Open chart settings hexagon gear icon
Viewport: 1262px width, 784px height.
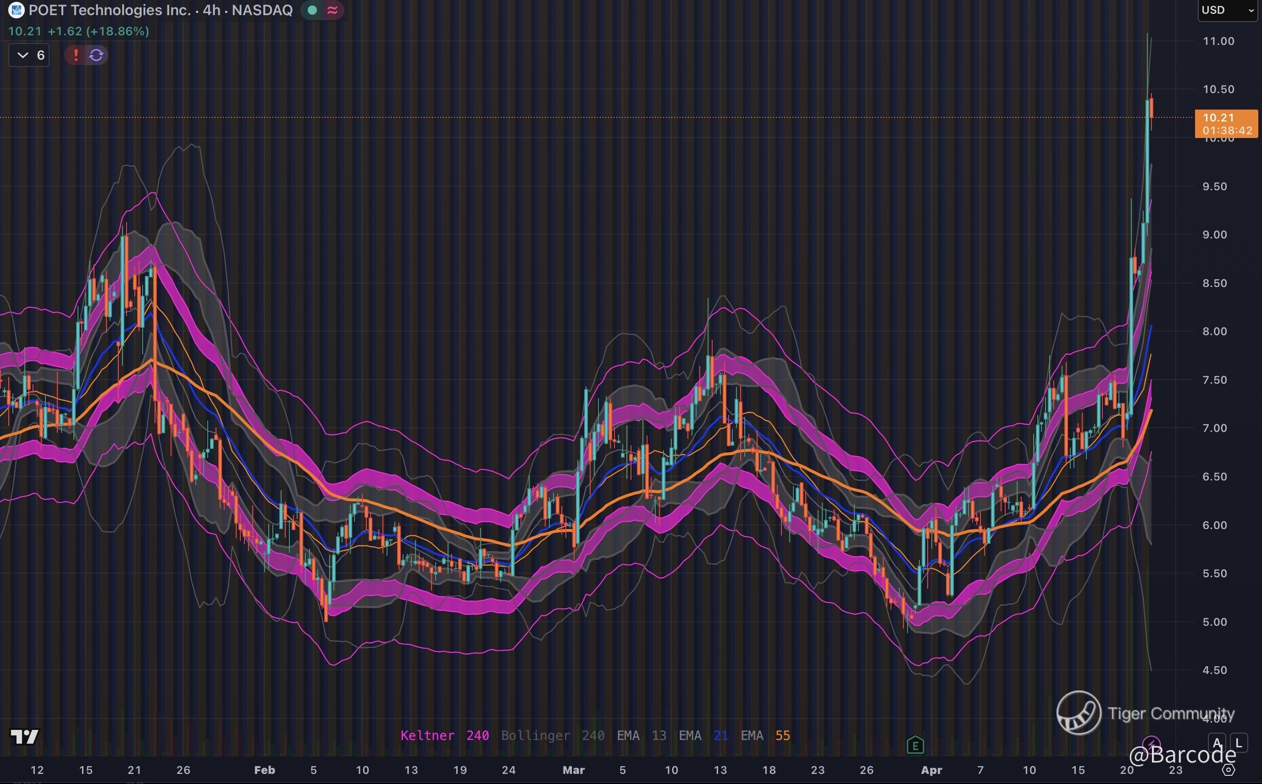[1229, 770]
